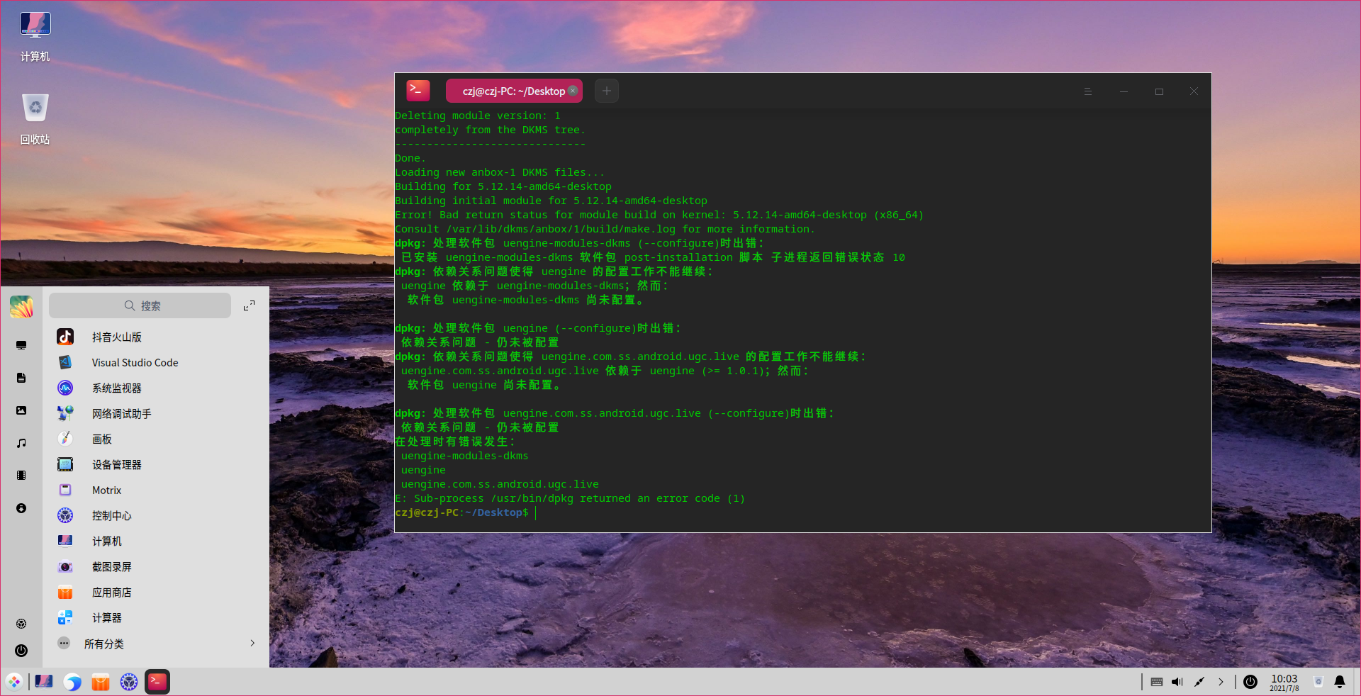
Task: Click the user avatar in launcher sidebar
Action: (x=21, y=307)
